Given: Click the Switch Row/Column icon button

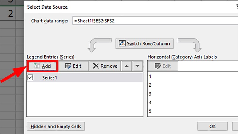Looking at the screenshot, I should (122, 43).
